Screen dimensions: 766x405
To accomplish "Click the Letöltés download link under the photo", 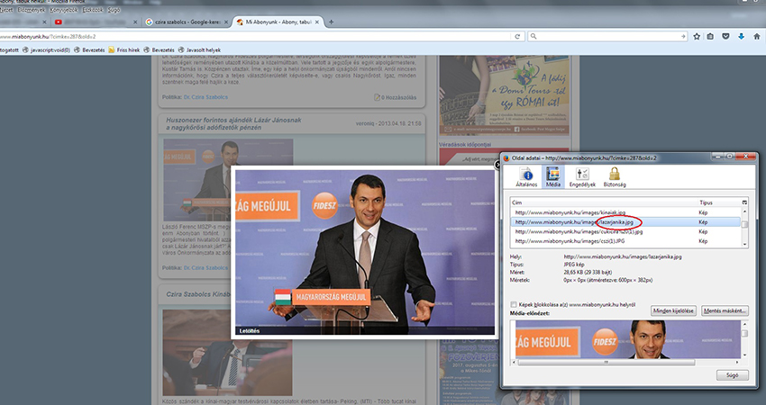I will click(x=249, y=331).
